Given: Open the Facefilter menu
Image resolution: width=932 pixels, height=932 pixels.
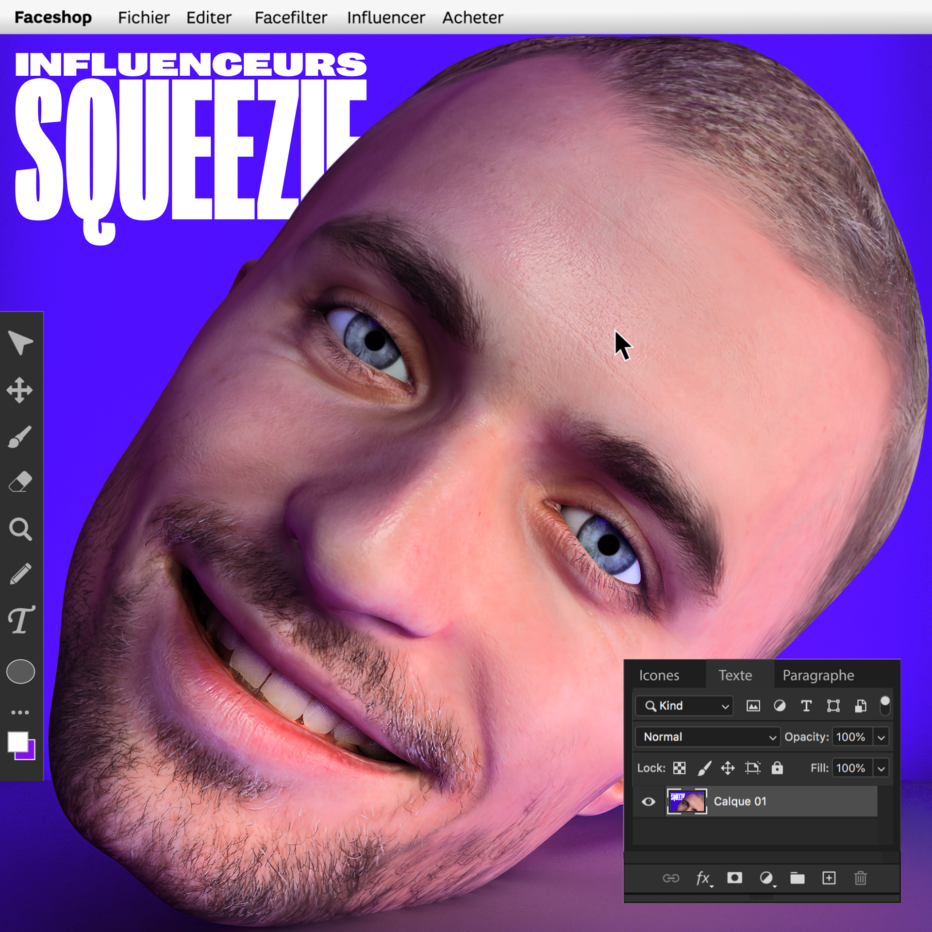Looking at the screenshot, I should click(x=291, y=17).
